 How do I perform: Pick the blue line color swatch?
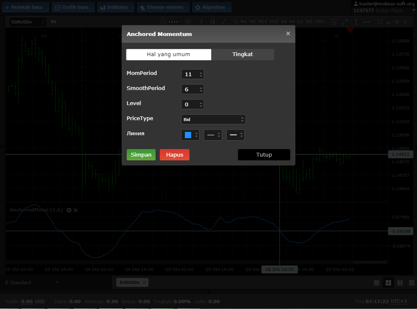click(x=188, y=135)
